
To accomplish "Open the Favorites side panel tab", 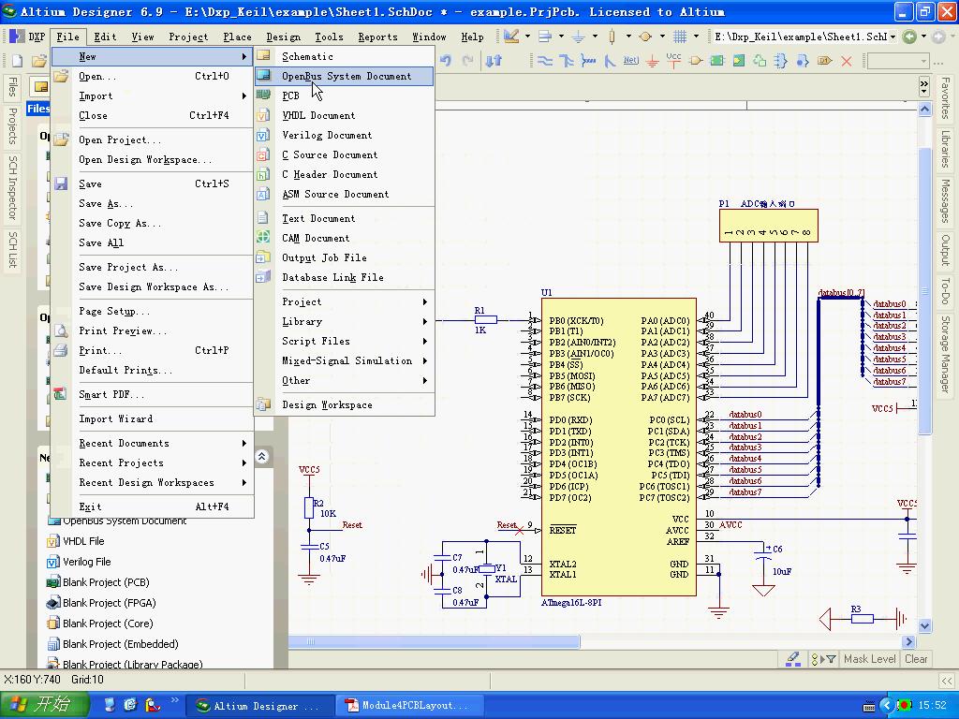I will pos(946,98).
